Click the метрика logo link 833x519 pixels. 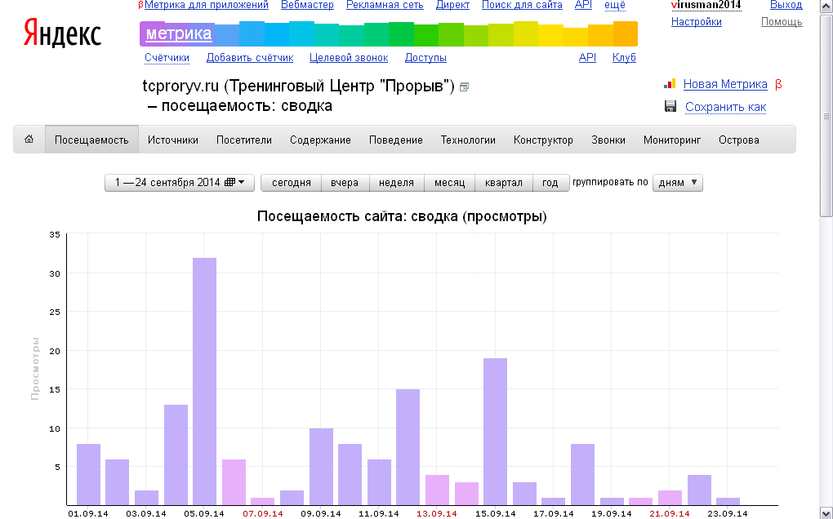(179, 34)
